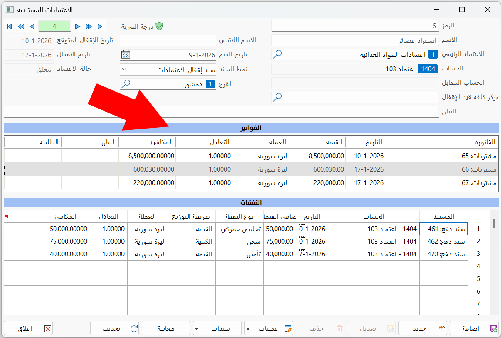Expand the نمط السند dropdown

pyautogui.click(x=125, y=70)
